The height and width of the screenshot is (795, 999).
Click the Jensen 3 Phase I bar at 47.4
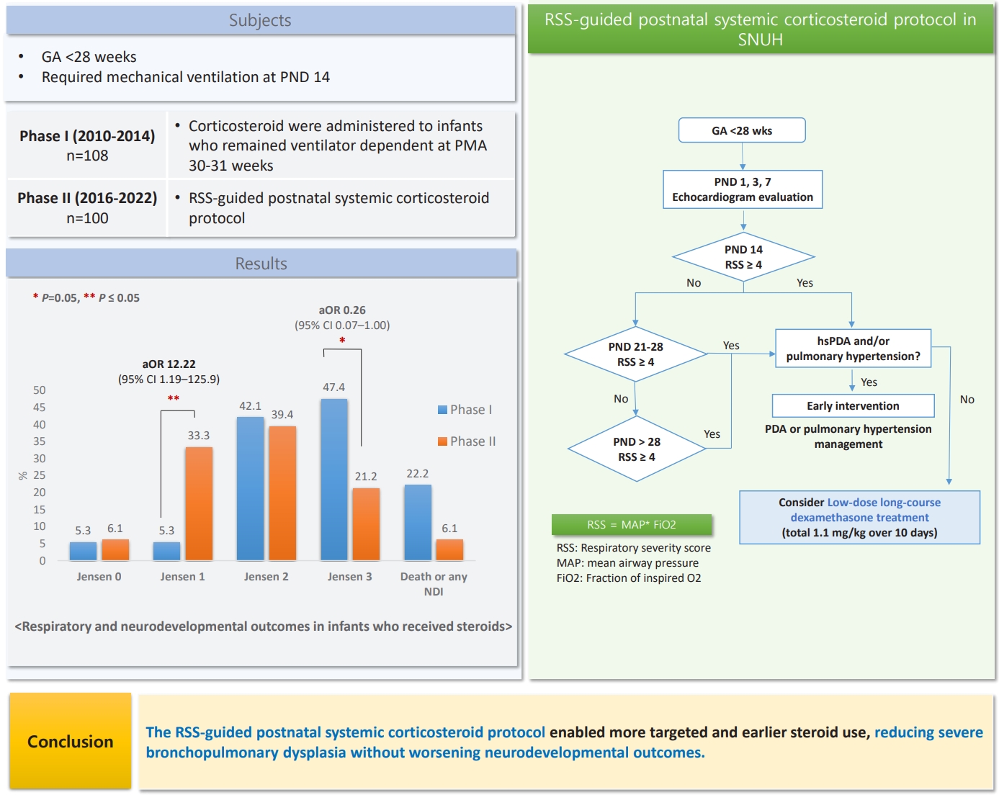334,480
